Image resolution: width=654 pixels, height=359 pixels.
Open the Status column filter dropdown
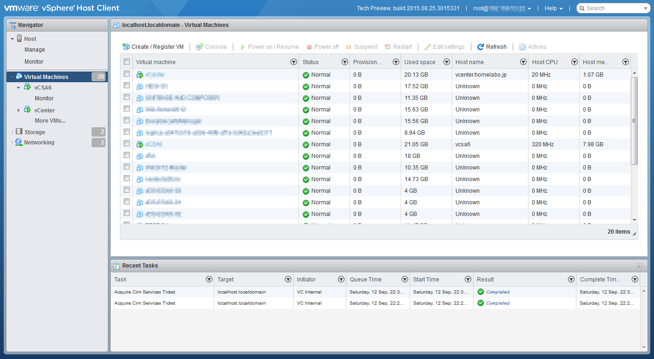[x=344, y=61]
